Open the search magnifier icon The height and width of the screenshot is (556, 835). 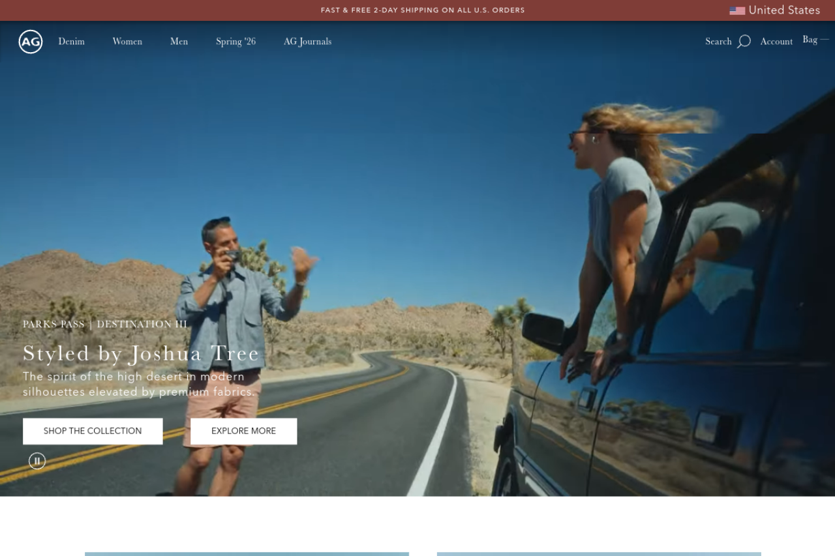pyautogui.click(x=744, y=42)
